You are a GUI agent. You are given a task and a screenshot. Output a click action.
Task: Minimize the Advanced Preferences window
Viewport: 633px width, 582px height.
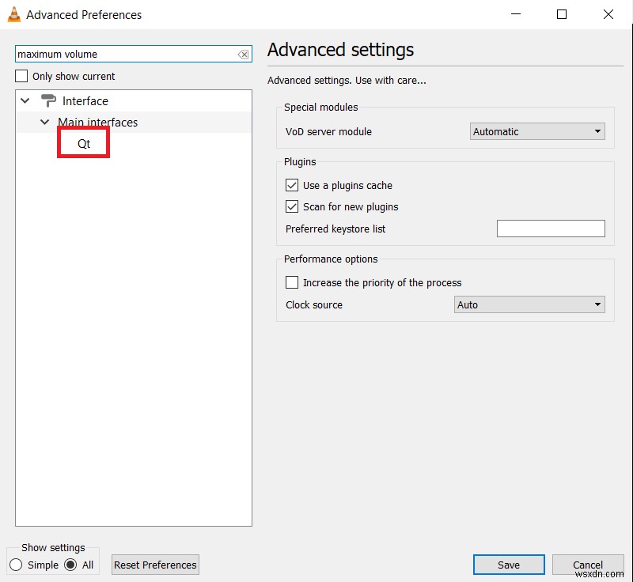[516, 14]
